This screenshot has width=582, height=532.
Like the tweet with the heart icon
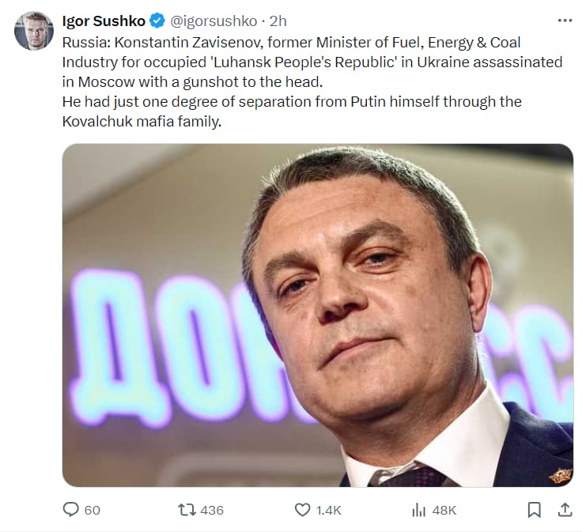click(x=302, y=510)
